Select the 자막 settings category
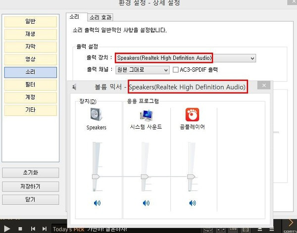This screenshot has width=297, height=233. [x=30, y=47]
